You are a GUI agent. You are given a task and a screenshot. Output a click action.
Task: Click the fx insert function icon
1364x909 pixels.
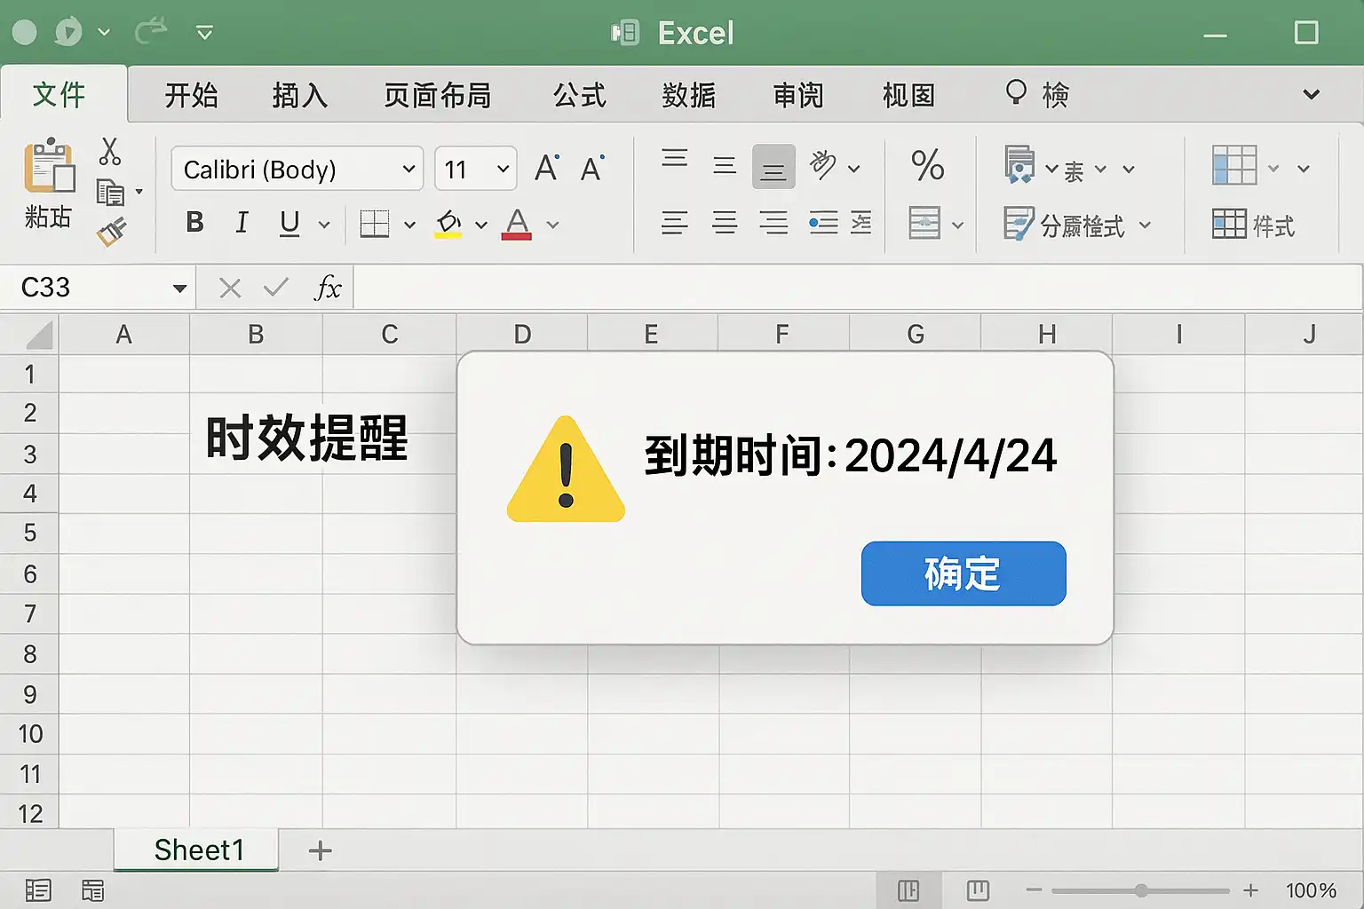pyautogui.click(x=328, y=288)
